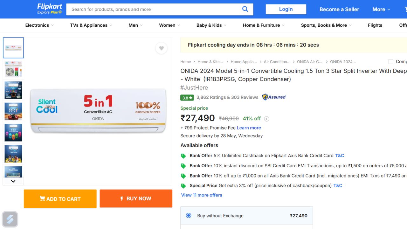Select Buy without Exchange radio button

(x=189, y=215)
